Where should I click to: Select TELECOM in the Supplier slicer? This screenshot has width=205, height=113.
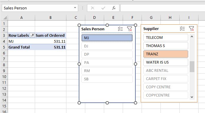pos(166,38)
